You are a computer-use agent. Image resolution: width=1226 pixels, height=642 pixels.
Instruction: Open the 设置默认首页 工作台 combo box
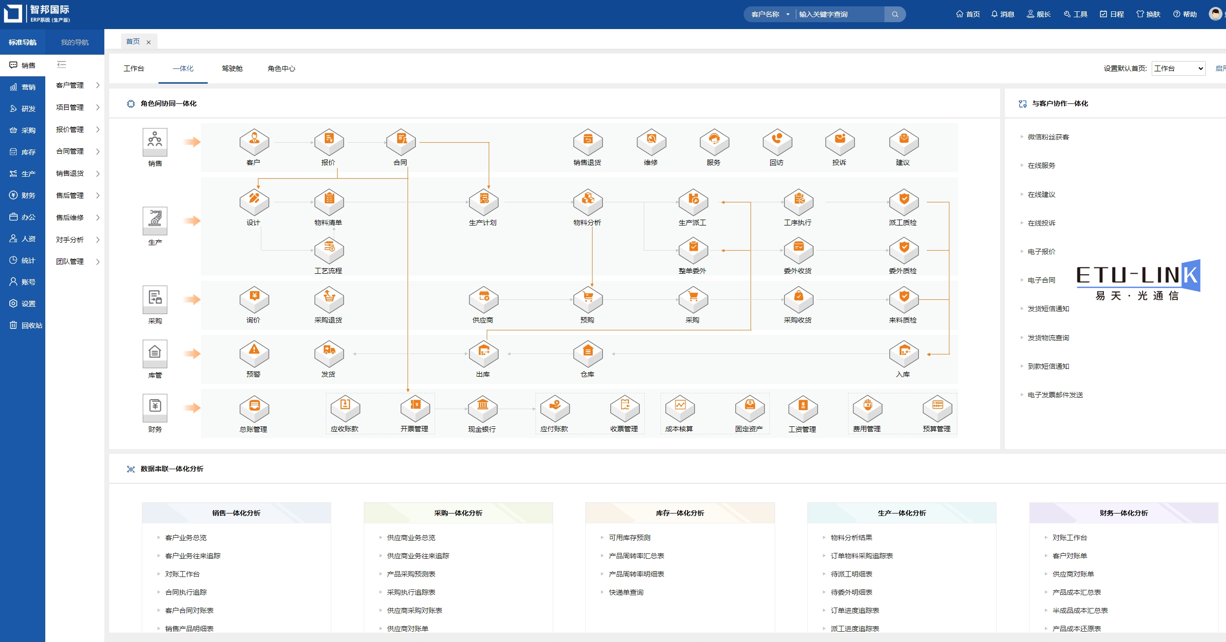tap(1178, 68)
